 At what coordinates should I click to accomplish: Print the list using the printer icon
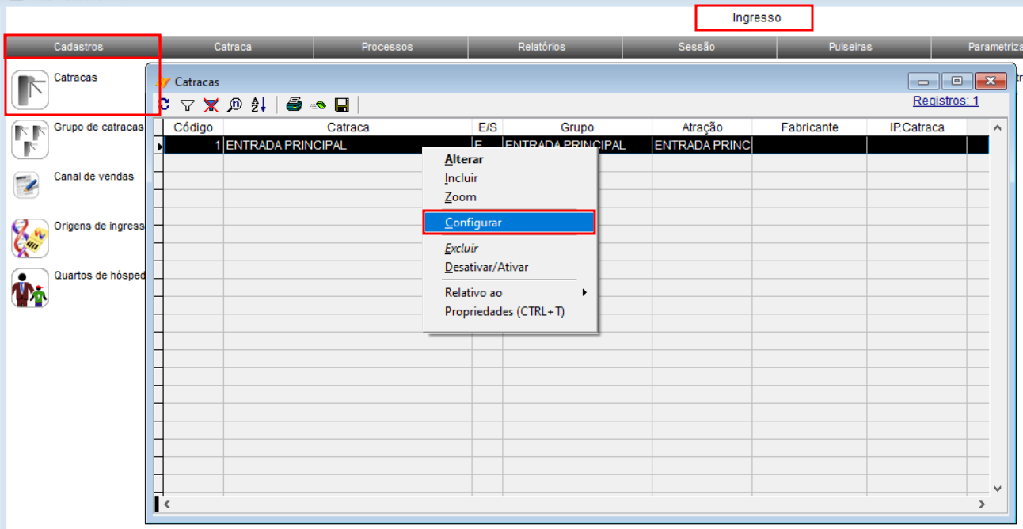294,105
